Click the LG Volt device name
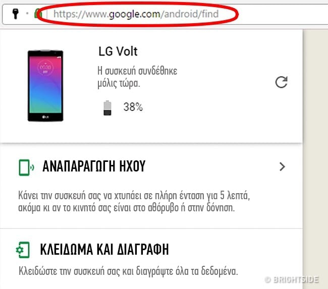The image size is (328, 289). click(x=118, y=51)
